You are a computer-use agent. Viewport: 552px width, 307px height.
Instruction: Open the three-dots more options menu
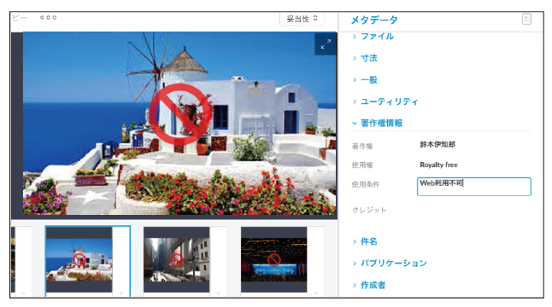coord(48,18)
